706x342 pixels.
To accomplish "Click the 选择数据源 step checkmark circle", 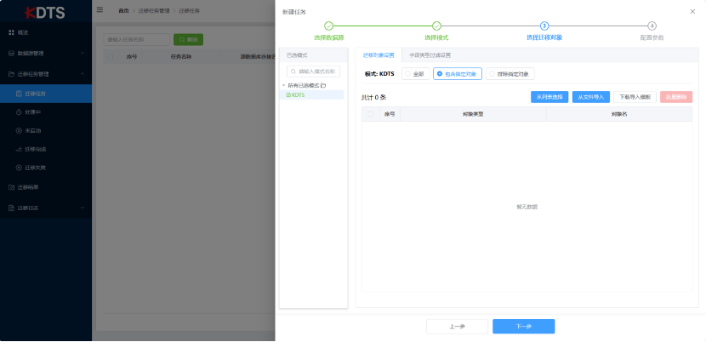I will [x=328, y=26].
